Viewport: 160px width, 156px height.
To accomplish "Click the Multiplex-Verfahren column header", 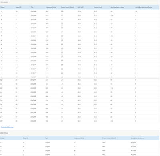I will 138,138.
